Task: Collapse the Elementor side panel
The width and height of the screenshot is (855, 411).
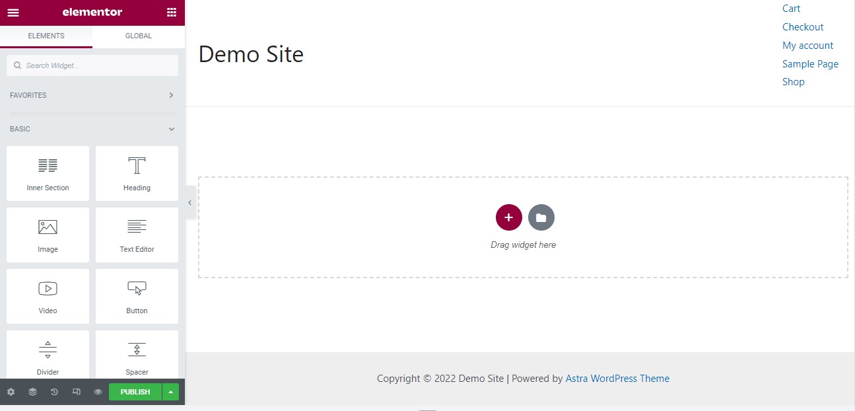Action: click(189, 203)
